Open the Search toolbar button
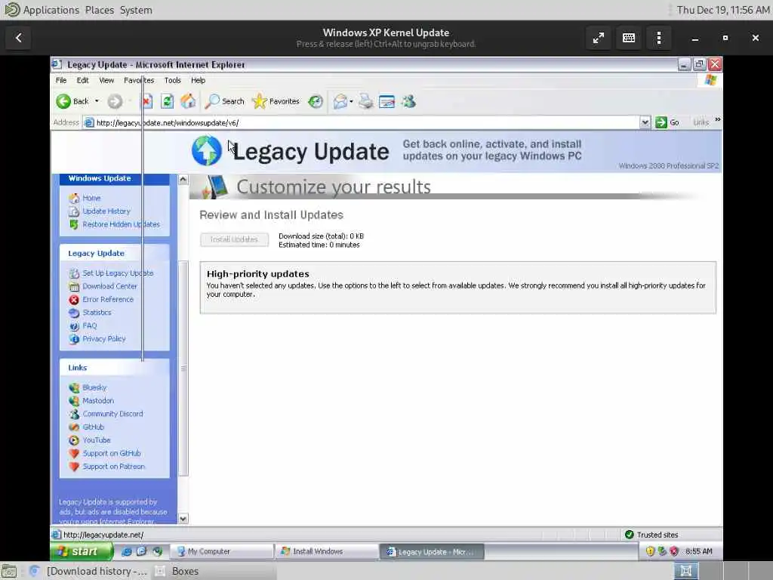This screenshot has height=580, width=773. coord(225,102)
